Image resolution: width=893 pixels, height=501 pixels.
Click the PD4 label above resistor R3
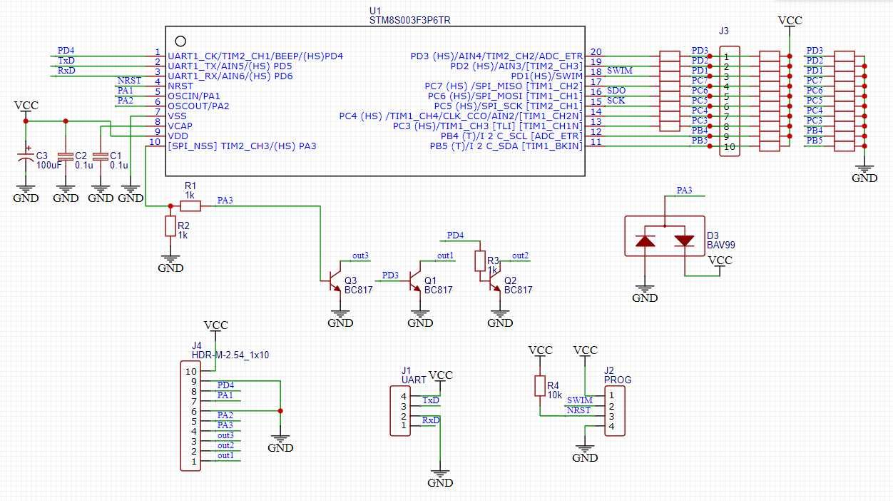(x=455, y=236)
